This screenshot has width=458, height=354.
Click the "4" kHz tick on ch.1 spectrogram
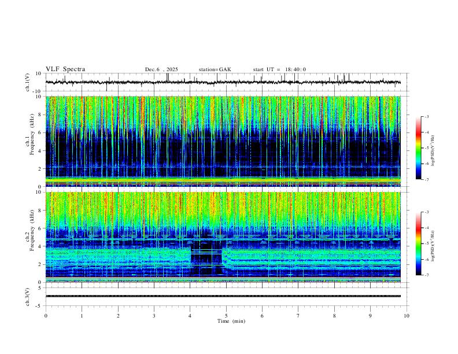(x=40, y=151)
